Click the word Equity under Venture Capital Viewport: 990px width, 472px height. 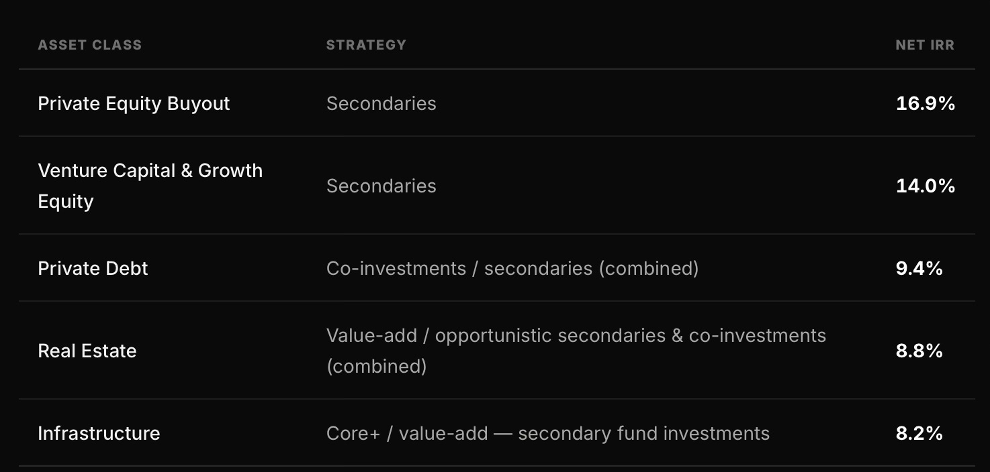[66, 201]
